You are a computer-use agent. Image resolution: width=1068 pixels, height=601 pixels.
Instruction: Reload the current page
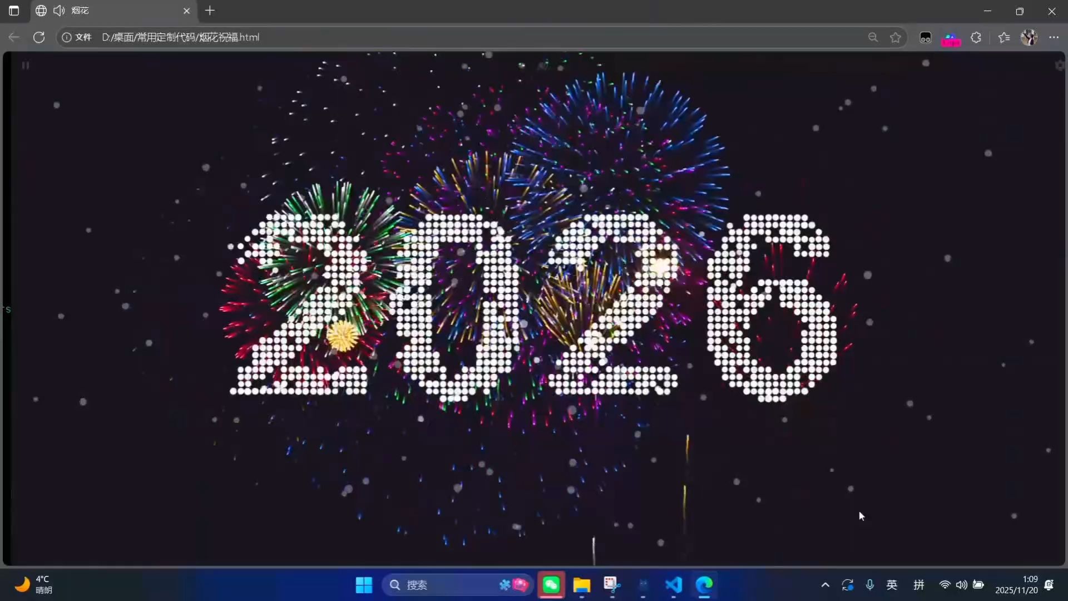39,37
